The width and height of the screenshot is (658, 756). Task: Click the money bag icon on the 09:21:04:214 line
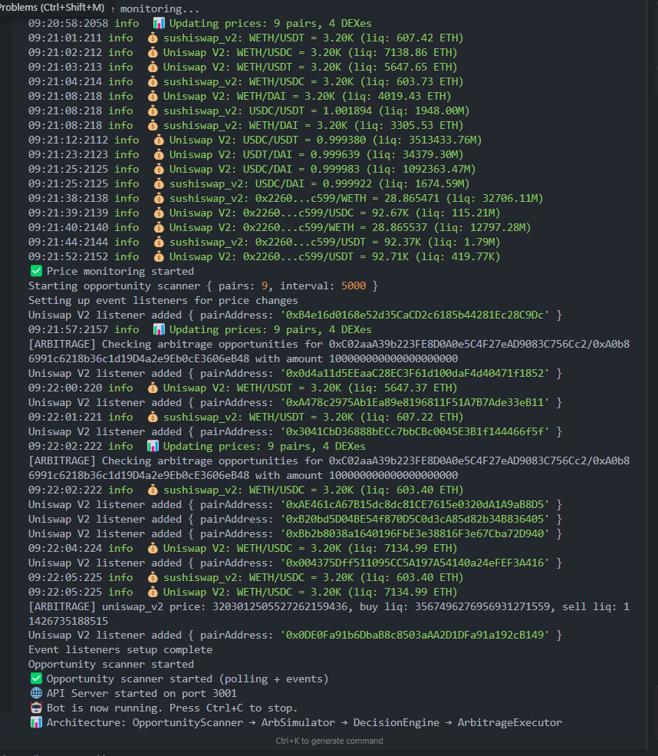click(x=153, y=81)
